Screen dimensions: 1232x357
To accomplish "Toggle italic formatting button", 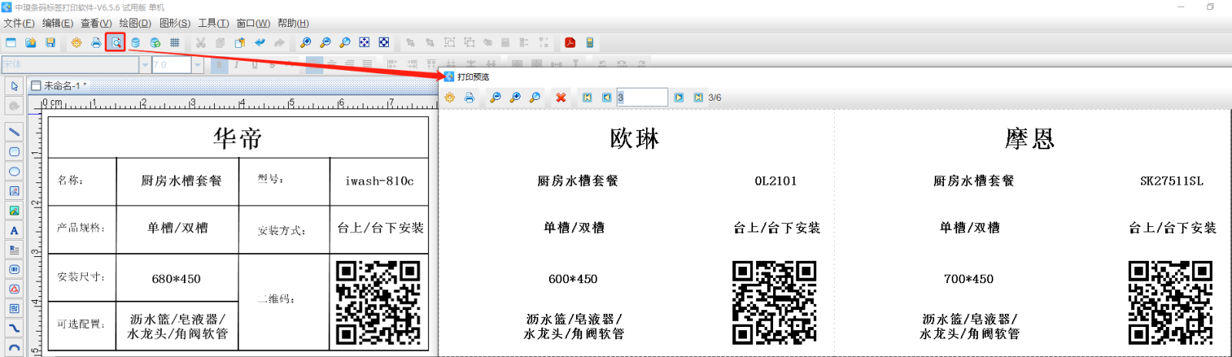I will [x=236, y=65].
